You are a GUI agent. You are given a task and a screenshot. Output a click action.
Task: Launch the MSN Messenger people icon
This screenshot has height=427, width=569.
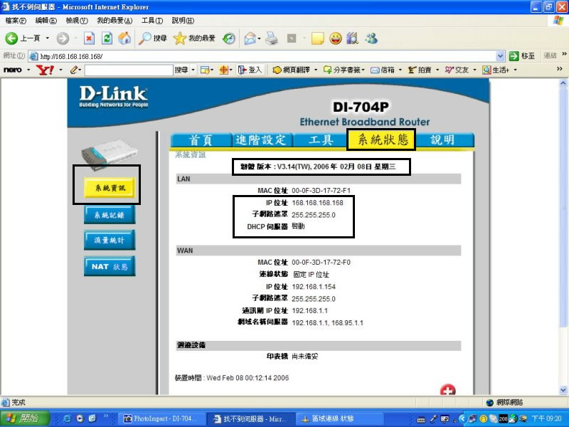371,38
